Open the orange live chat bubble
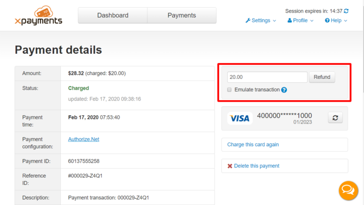Screen dimensions: 364x205 click(x=348, y=190)
